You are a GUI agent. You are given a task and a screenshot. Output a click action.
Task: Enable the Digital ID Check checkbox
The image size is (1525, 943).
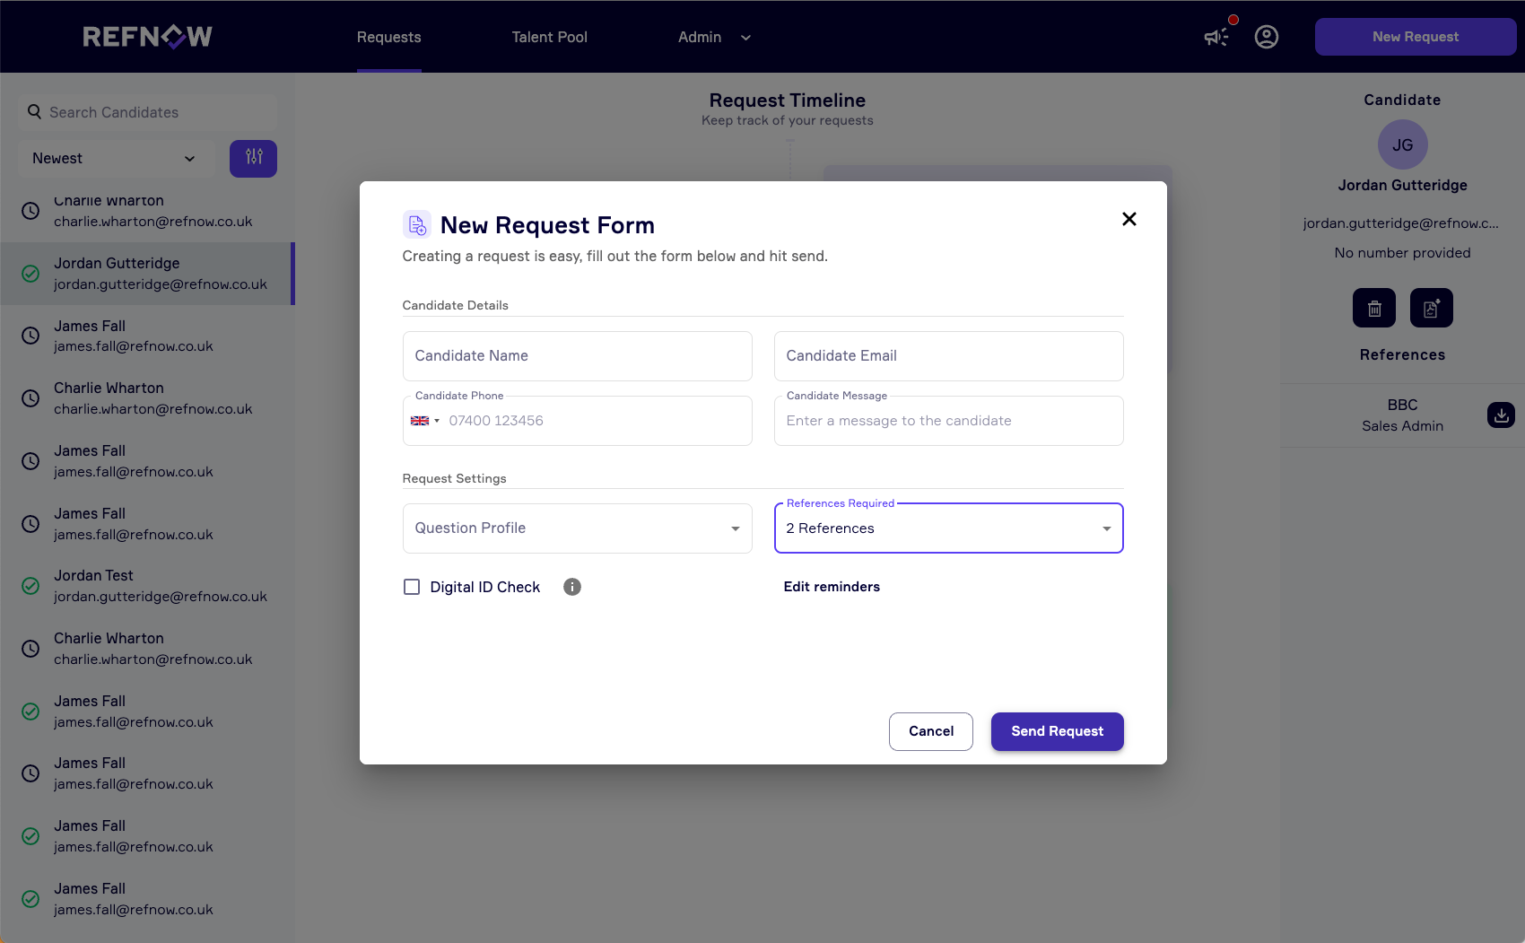click(412, 586)
